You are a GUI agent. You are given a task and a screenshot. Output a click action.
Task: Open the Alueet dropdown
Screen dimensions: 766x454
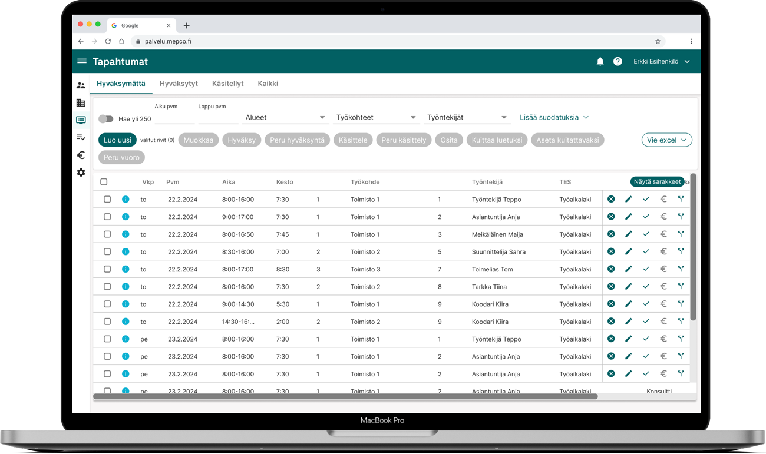click(285, 117)
